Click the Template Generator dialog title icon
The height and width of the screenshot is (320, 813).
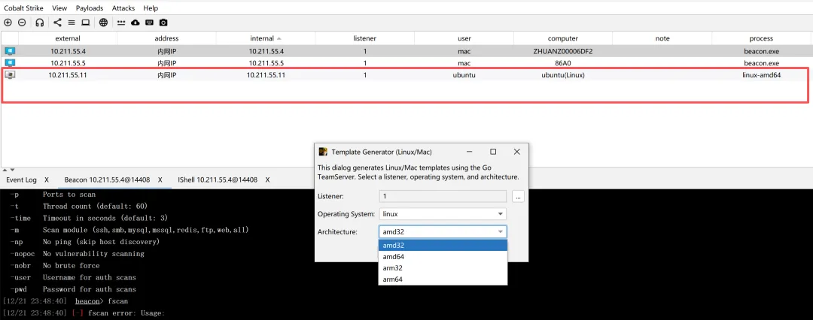click(323, 152)
